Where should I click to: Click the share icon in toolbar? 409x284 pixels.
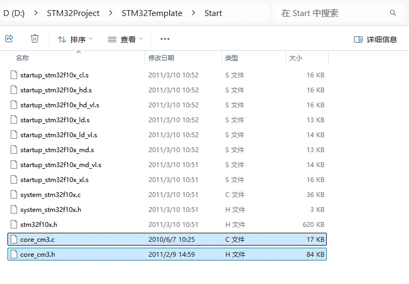pos(9,38)
